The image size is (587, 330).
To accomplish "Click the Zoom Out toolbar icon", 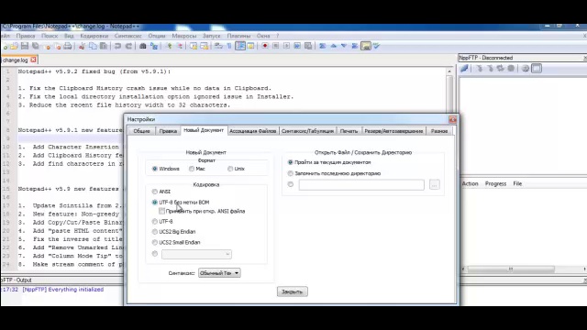I will coord(180,46).
